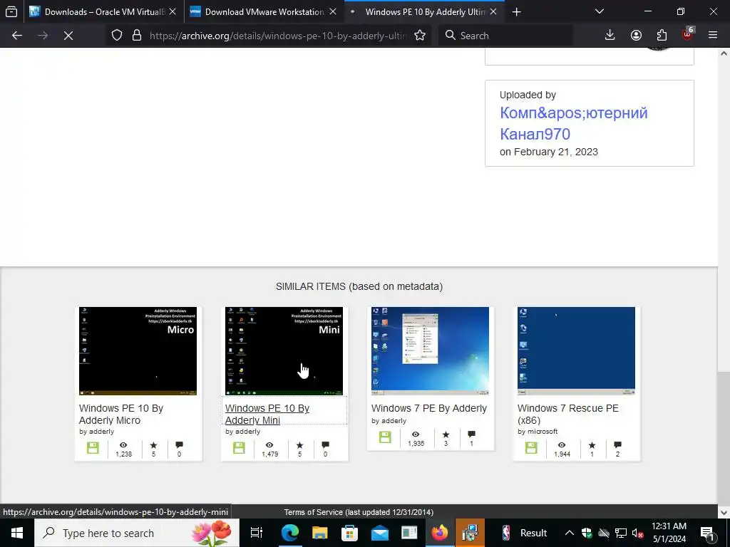Open Mail app from taskbar
The image size is (730, 547).
pyautogui.click(x=380, y=533)
